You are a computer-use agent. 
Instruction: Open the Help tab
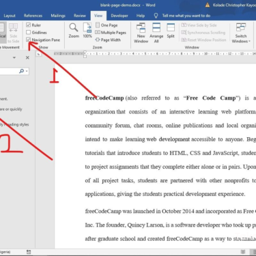(x=141, y=16)
